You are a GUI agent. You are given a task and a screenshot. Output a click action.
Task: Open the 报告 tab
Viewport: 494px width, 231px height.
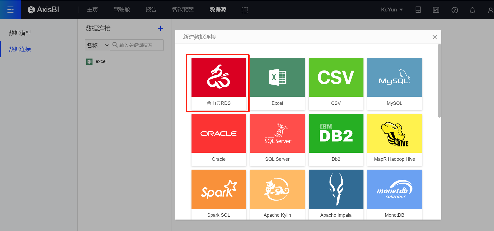point(151,10)
